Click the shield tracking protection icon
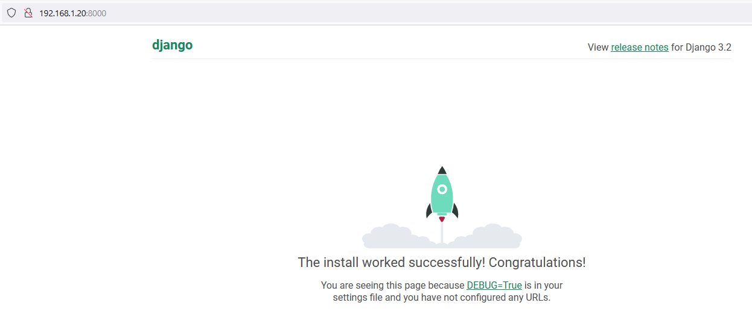 pos(11,13)
